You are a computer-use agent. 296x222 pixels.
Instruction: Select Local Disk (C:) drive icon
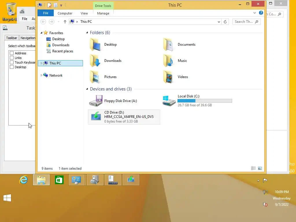click(x=169, y=101)
